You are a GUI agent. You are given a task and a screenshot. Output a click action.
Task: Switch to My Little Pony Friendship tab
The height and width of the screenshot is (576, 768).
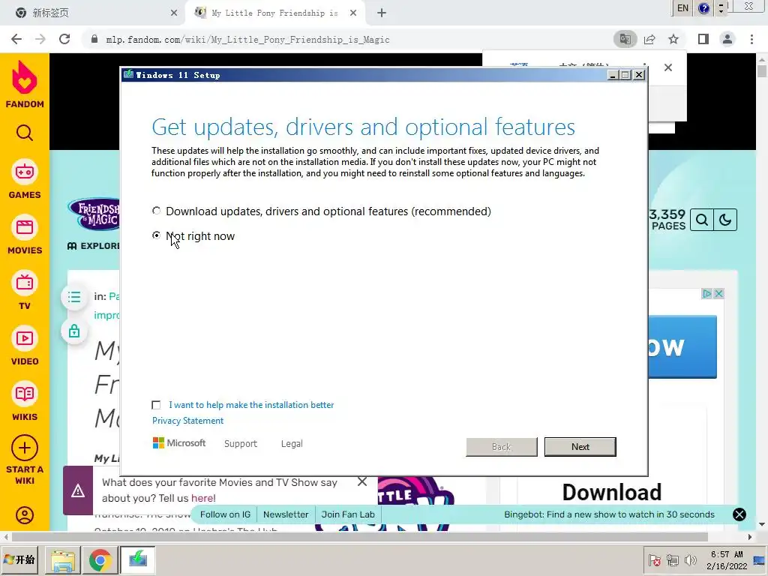coord(274,13)
